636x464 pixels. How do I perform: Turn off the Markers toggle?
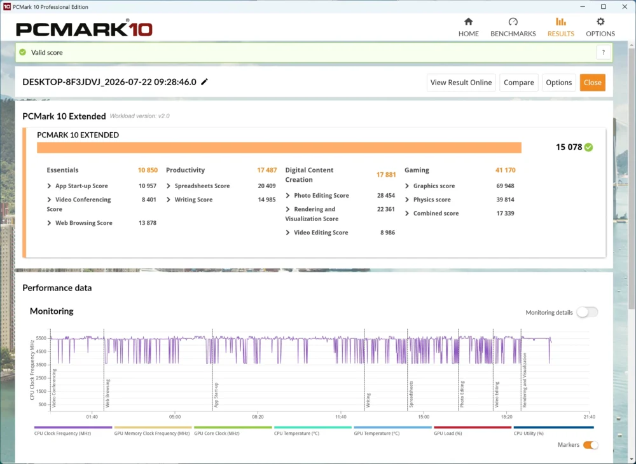(590, 445)
